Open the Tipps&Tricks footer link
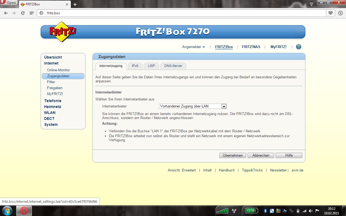 tap(252, 170)
